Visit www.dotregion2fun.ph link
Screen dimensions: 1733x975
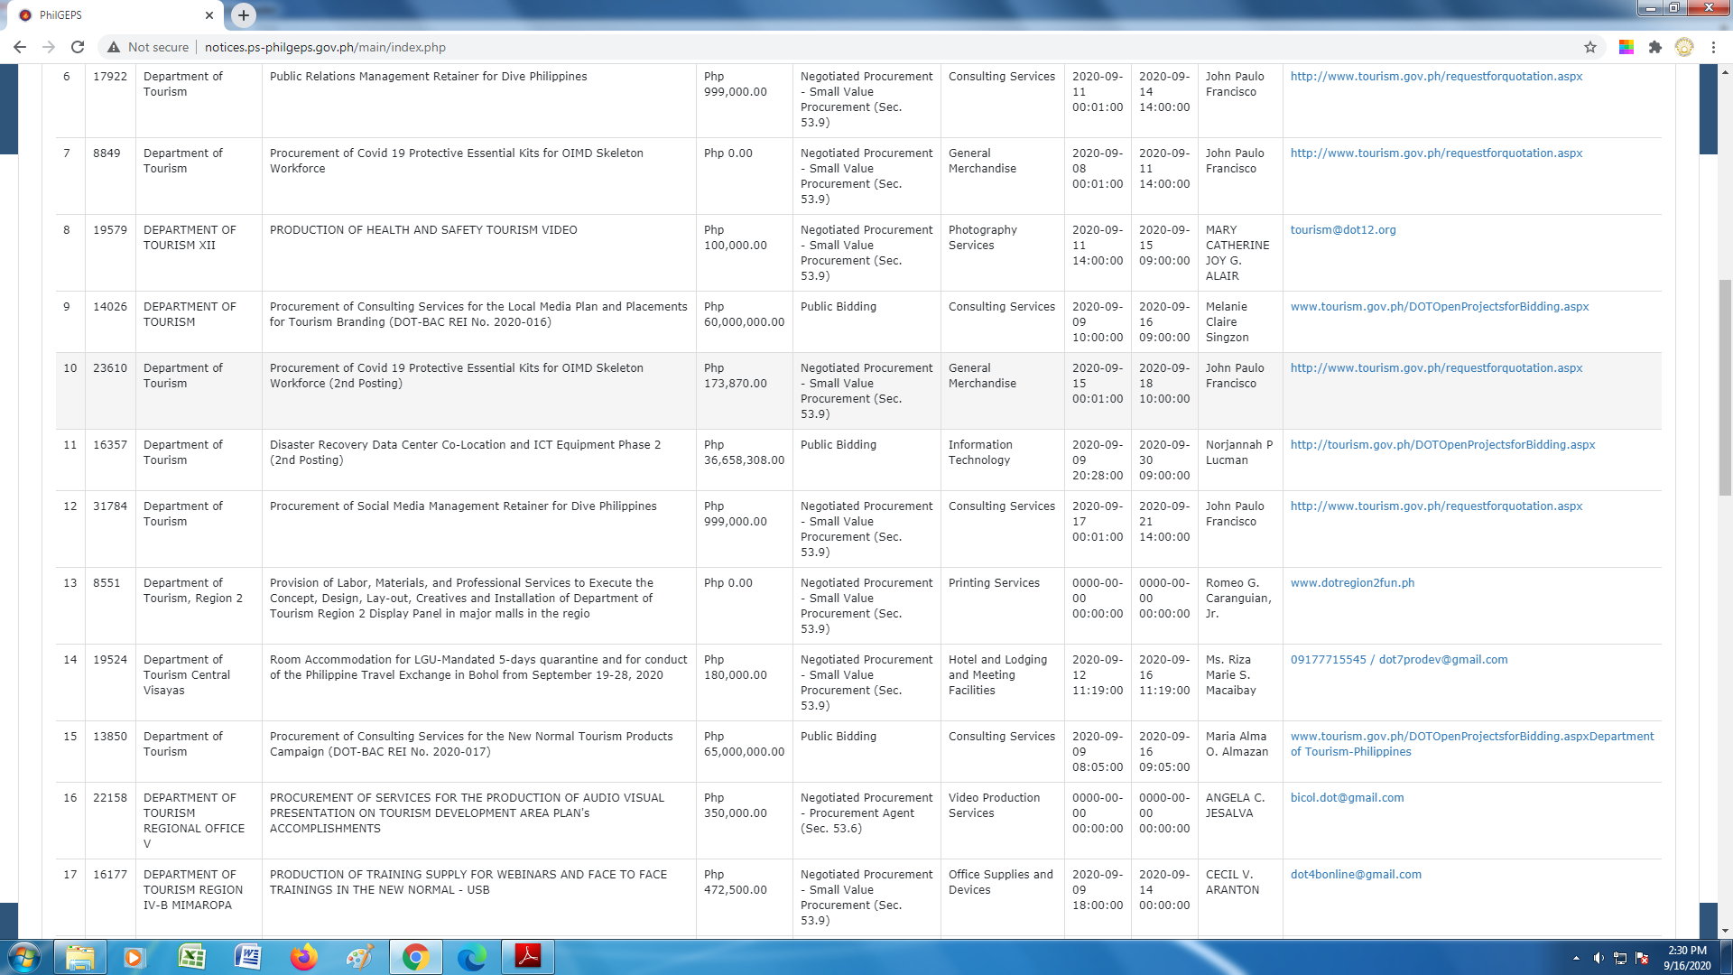click(x=1352, y=583)
